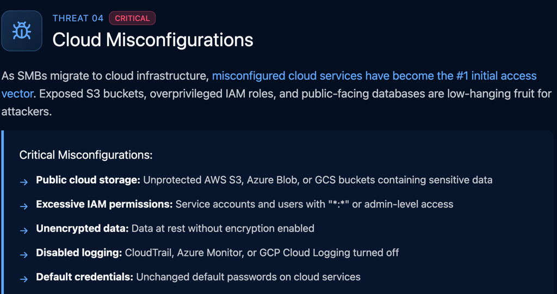Screen dimensions: 557x294
Task: Click the red CRITICAL severity badge
Action: click(132, 18)
